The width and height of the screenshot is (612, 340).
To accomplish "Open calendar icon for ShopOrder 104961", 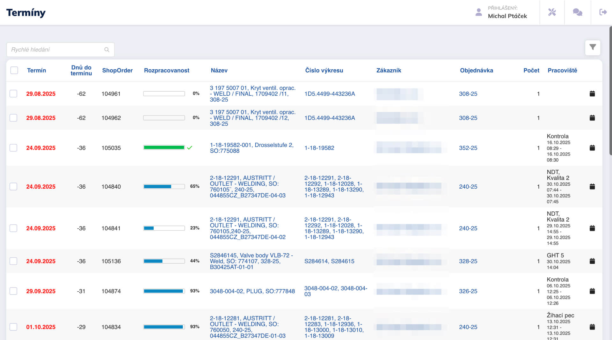I will click(x=592, y=94).
